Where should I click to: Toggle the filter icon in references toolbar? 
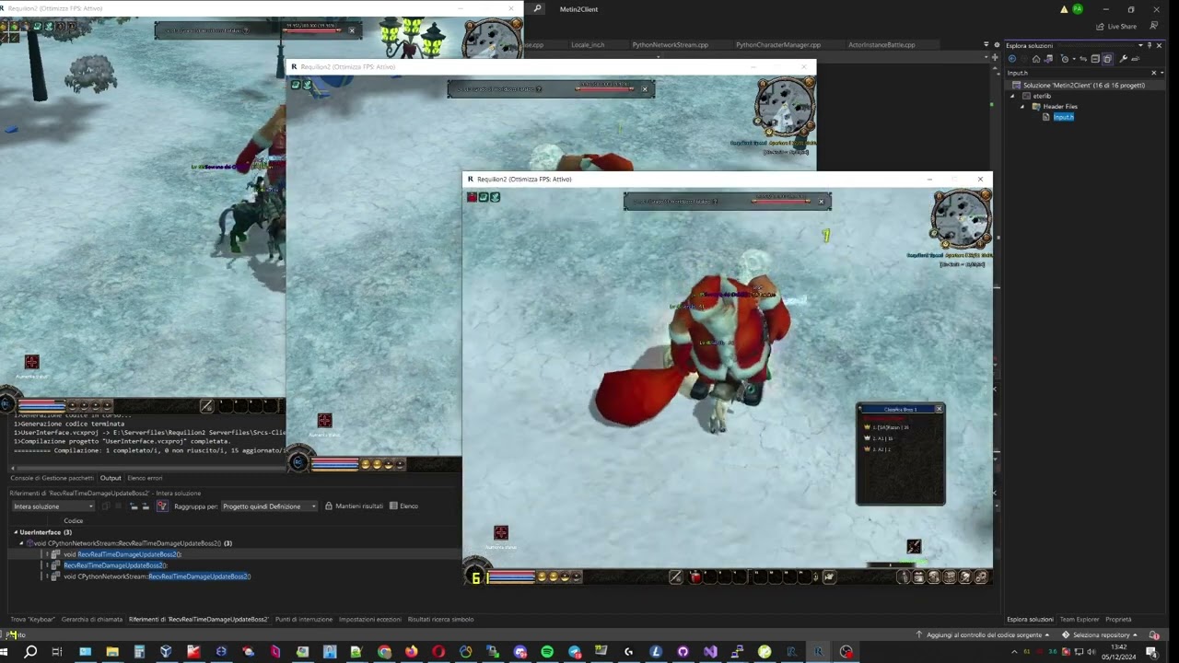pos(163,506)
